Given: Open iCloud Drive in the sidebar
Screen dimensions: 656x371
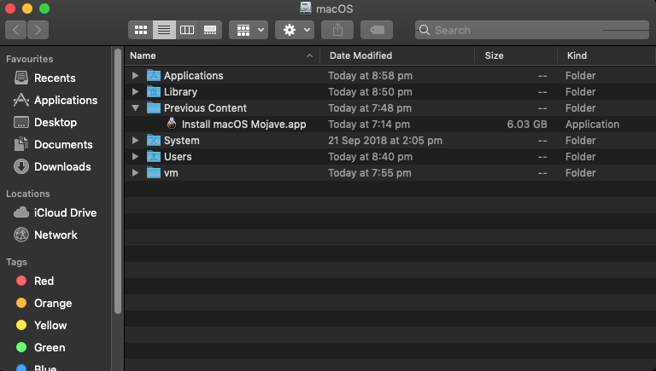Looking at the screenshot, I should pos(65,212).
